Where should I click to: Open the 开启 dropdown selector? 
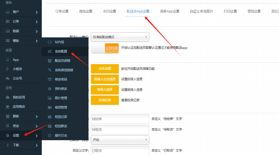120,140
